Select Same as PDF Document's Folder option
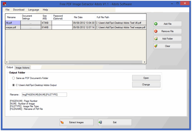The image size is (192, 131). coord(13,78)
